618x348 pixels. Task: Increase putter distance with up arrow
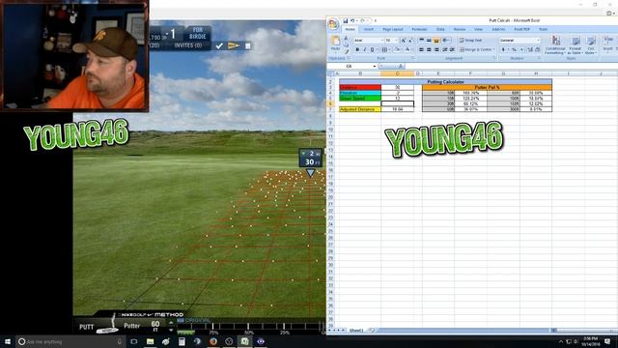[x=171, y=323]
